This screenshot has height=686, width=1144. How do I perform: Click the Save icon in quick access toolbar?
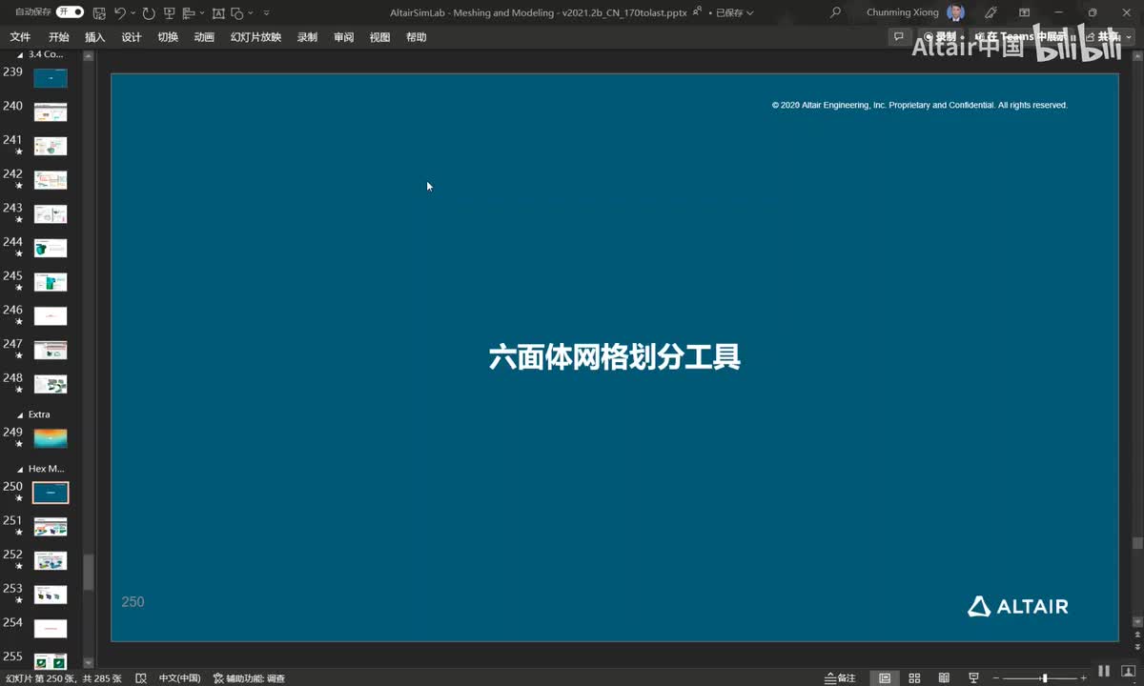point(99,13)
